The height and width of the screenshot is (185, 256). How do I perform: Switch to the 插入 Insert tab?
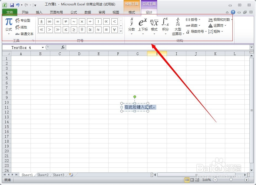(39, 12)
